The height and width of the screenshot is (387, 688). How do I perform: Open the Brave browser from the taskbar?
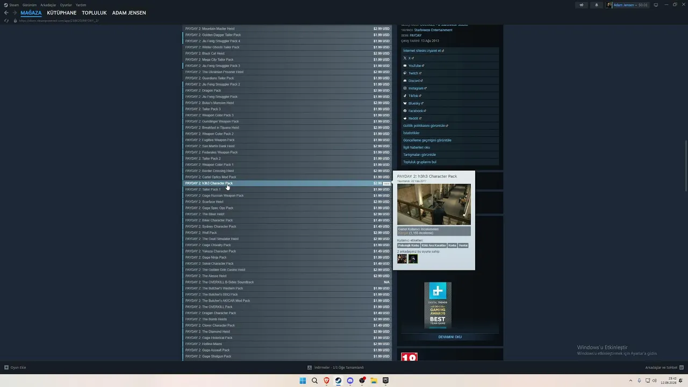[x=326, y=381]
